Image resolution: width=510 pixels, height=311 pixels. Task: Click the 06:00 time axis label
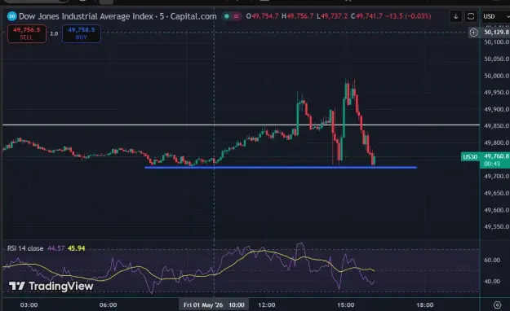pos(108,304)
